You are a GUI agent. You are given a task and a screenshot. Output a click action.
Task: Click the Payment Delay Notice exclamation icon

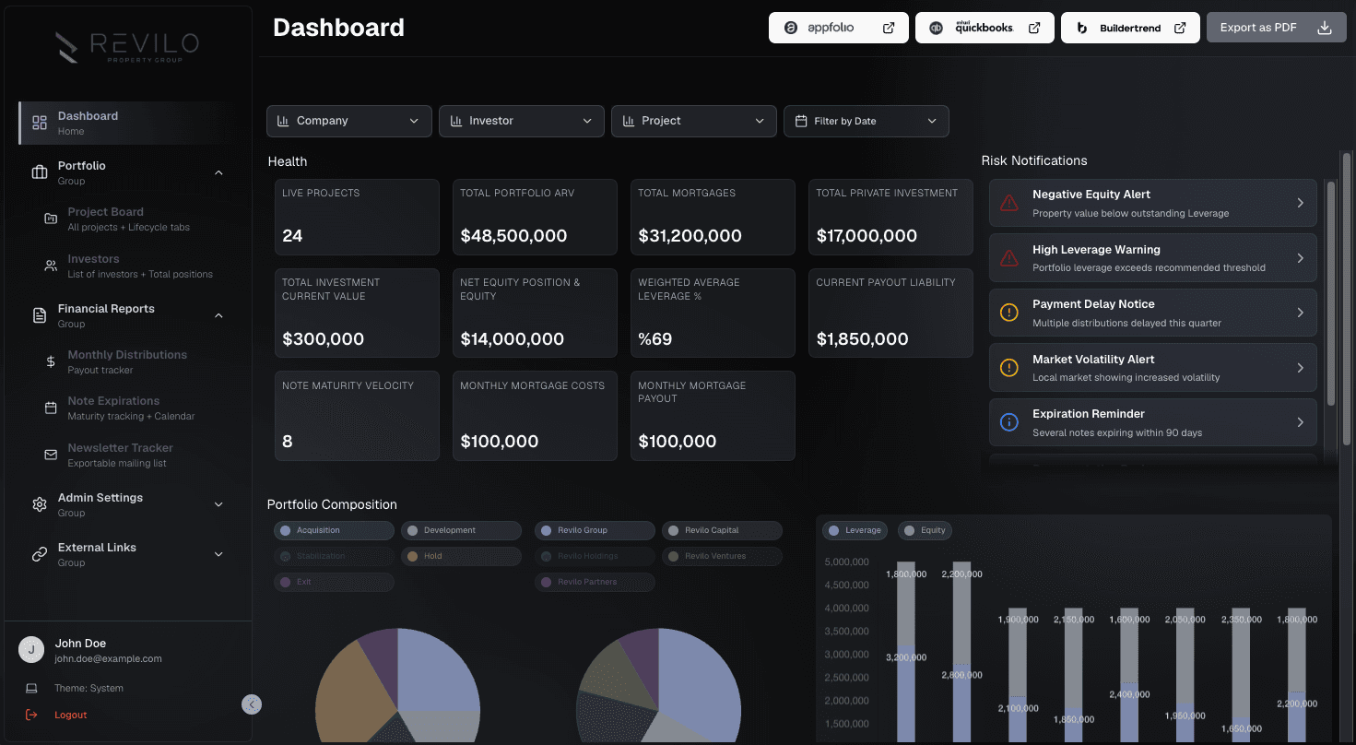point(1009,313)
